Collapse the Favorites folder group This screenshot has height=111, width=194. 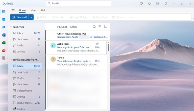coord(11,27)
